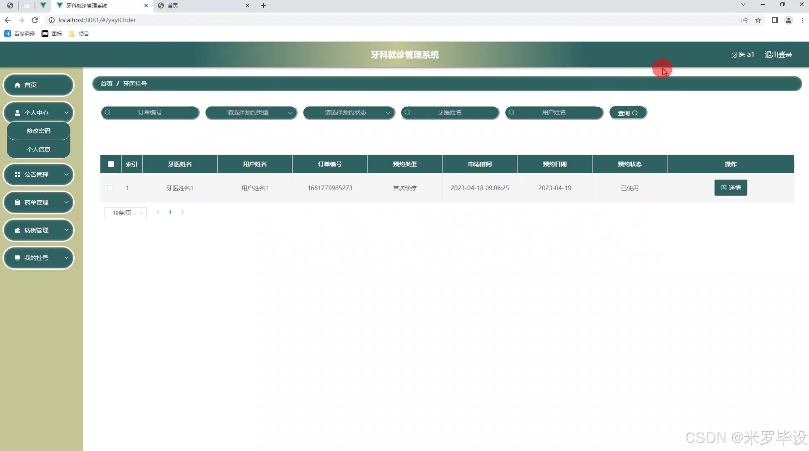This screenshot has height=451, width=809.
Task: Open the 请选择预约类型 dropdown
Action: pos(251,112)
